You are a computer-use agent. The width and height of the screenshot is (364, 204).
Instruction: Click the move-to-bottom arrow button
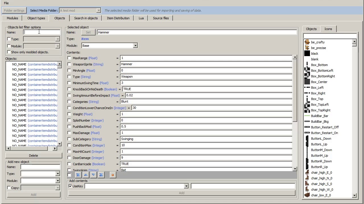[x=101, y=175]
